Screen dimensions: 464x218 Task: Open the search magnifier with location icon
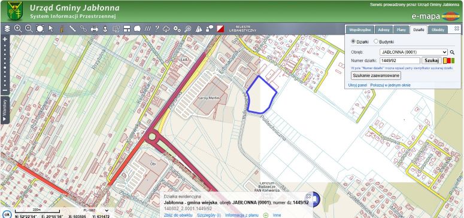pyautogui.click(x=188, y=29)
